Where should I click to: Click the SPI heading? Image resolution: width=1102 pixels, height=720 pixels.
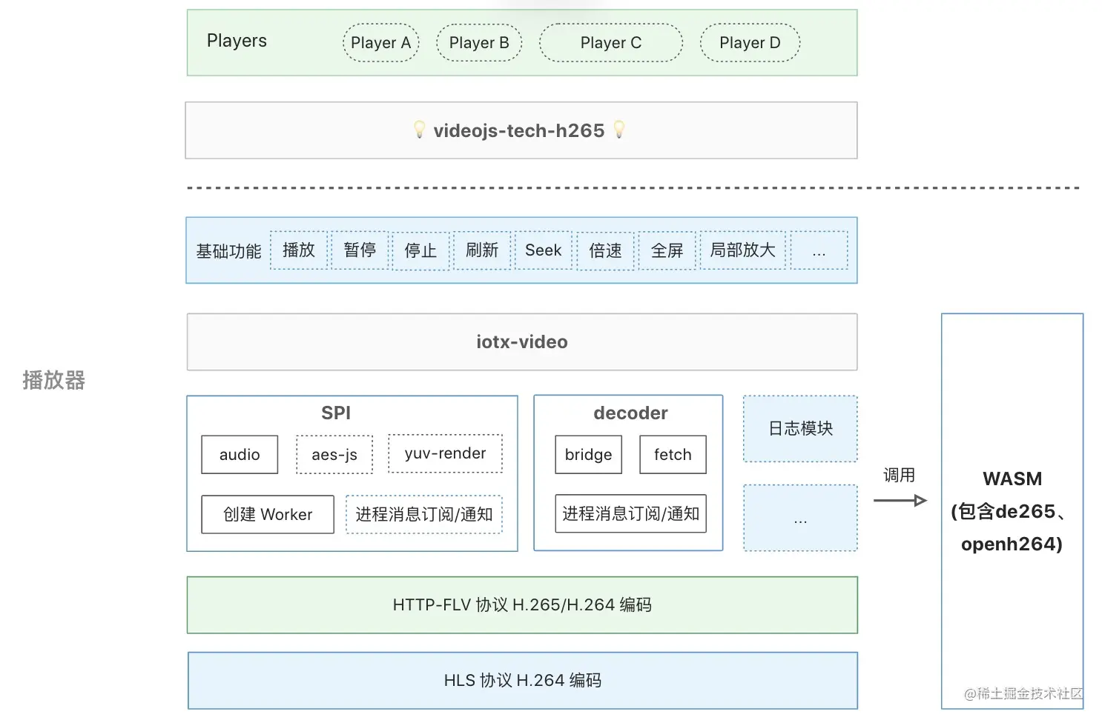[336, 413]
